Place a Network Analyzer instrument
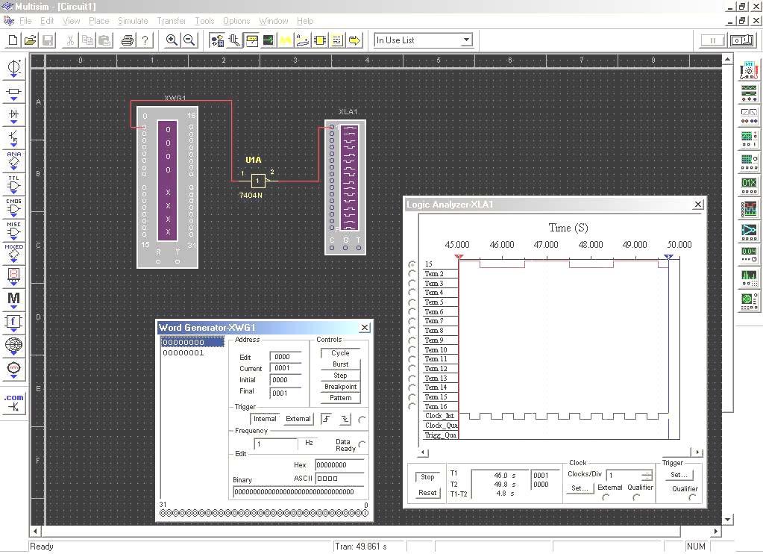Image resolution: width=763 pixels, height=554 pixels. point(749,301)
